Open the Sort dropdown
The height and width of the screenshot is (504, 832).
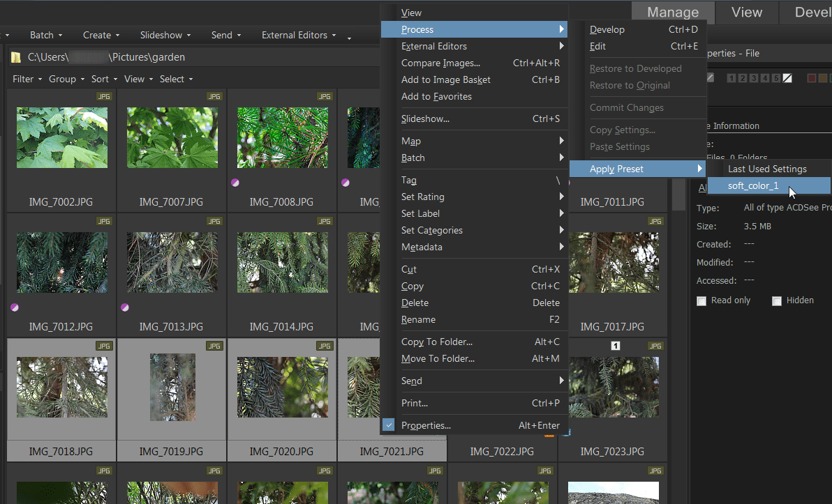tap(104, 79)
